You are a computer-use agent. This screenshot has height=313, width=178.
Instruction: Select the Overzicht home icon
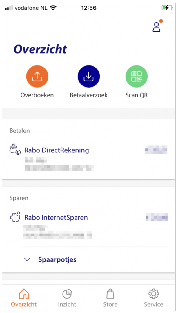point(24,294)
